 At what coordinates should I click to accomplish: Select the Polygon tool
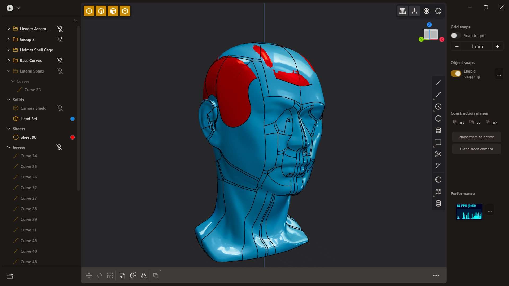438,118
